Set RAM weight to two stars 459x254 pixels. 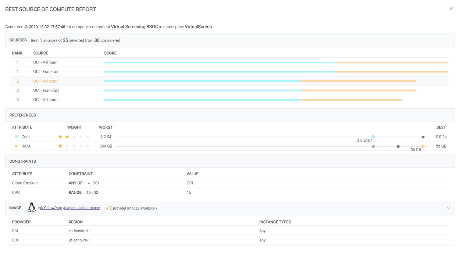coord(67,146)
